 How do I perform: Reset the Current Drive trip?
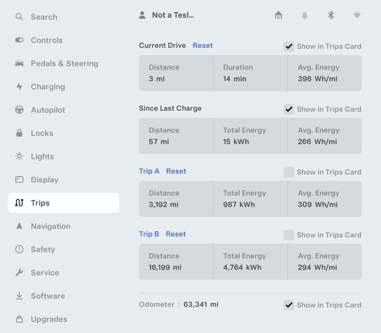coord(203,45)
